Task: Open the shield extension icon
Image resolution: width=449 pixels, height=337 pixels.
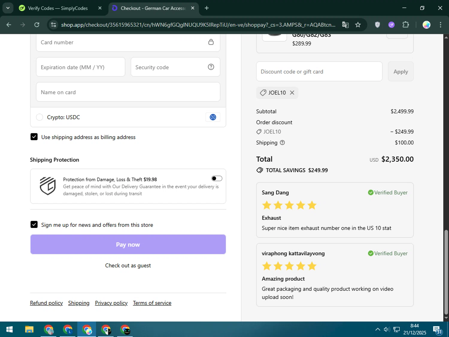Action: tap(377, 25)
